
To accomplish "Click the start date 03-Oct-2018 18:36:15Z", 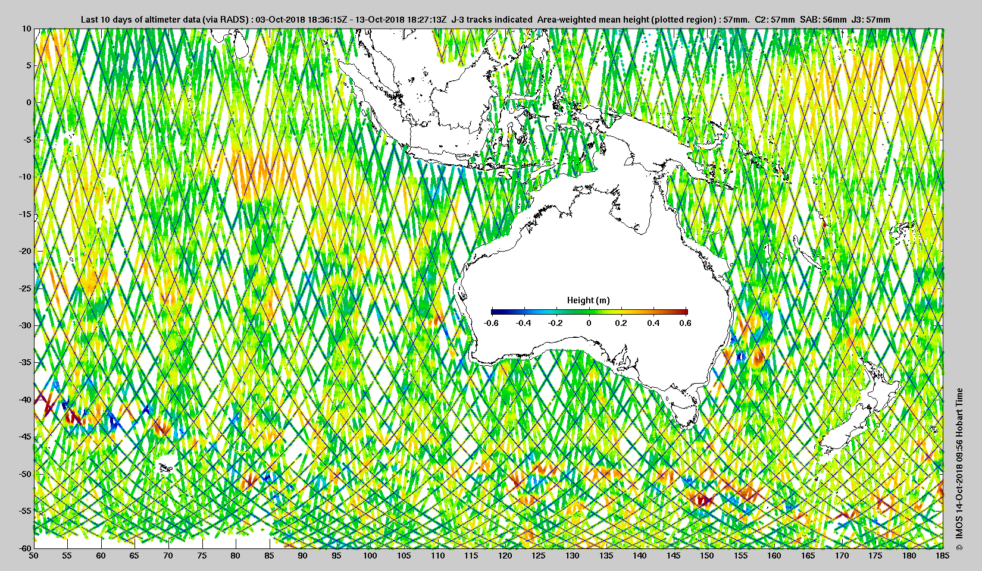I will pos(301,20).
